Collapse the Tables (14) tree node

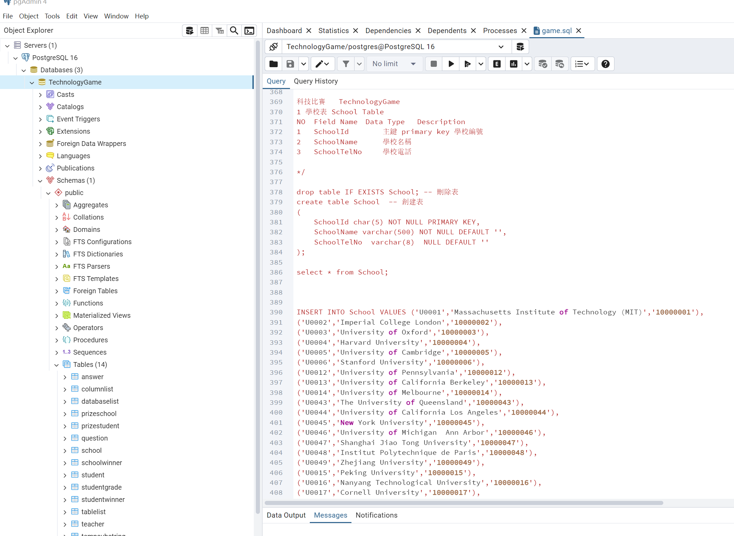(x=57, y=365)
